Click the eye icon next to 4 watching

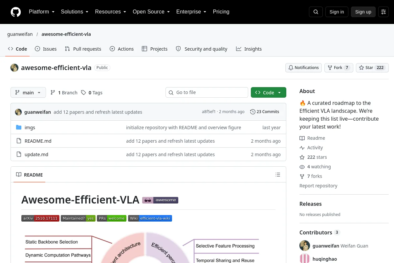pos(302,167)
